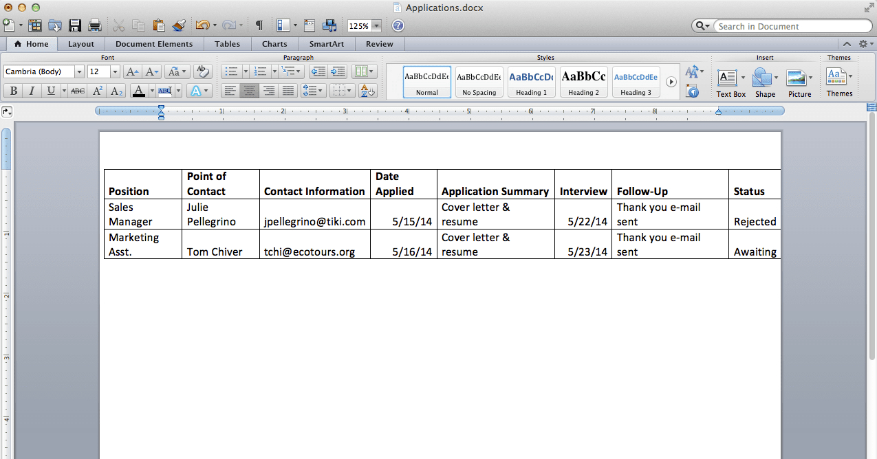
Task: Click the Undo arrow icon
Action: (202, 25)
